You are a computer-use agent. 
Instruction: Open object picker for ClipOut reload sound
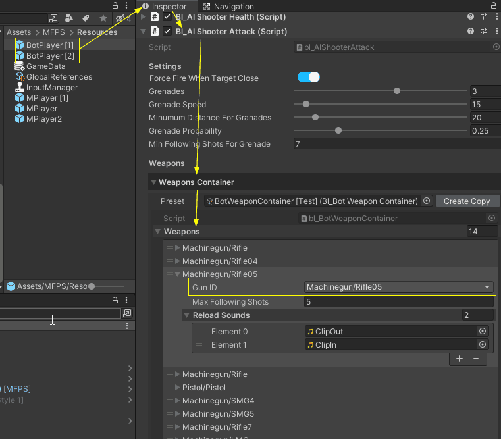(483, 331)
